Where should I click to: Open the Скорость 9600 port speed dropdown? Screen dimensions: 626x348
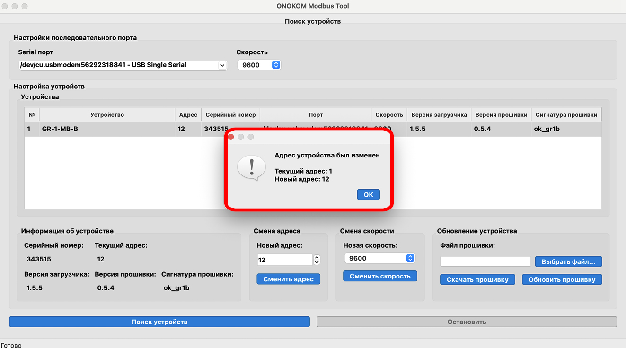tap(259, 65)
